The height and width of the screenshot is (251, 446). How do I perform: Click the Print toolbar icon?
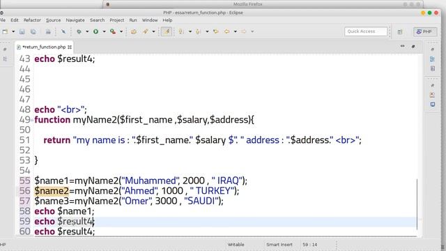(x=48, y=31)
